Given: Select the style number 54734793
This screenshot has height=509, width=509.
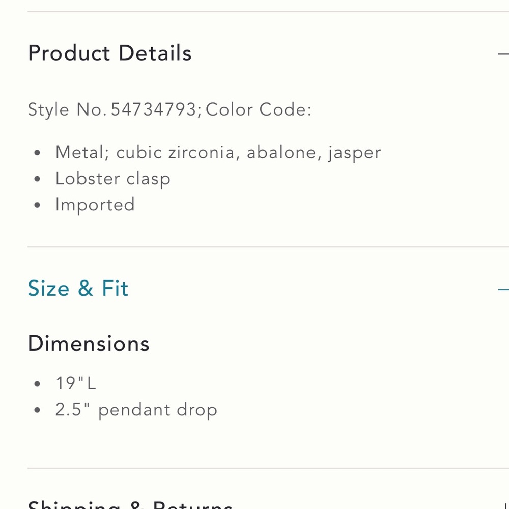Looking at the screenshot, I should pos(154,109).
